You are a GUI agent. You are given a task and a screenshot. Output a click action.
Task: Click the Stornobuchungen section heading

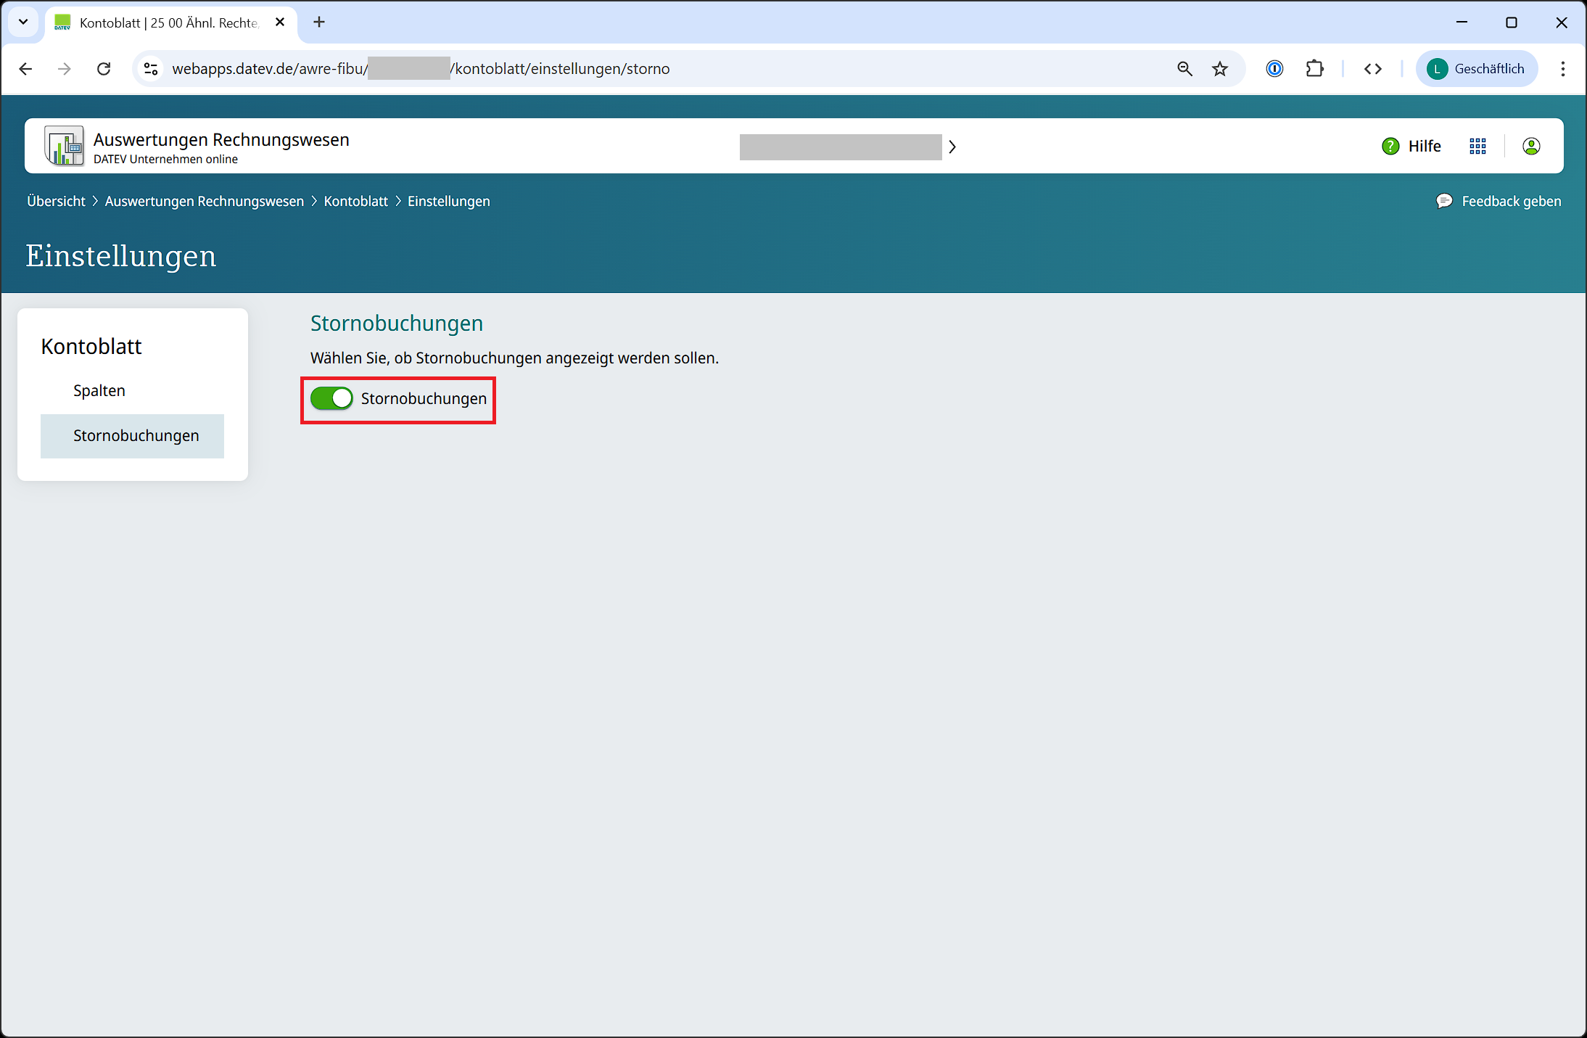tap(397, 324)
